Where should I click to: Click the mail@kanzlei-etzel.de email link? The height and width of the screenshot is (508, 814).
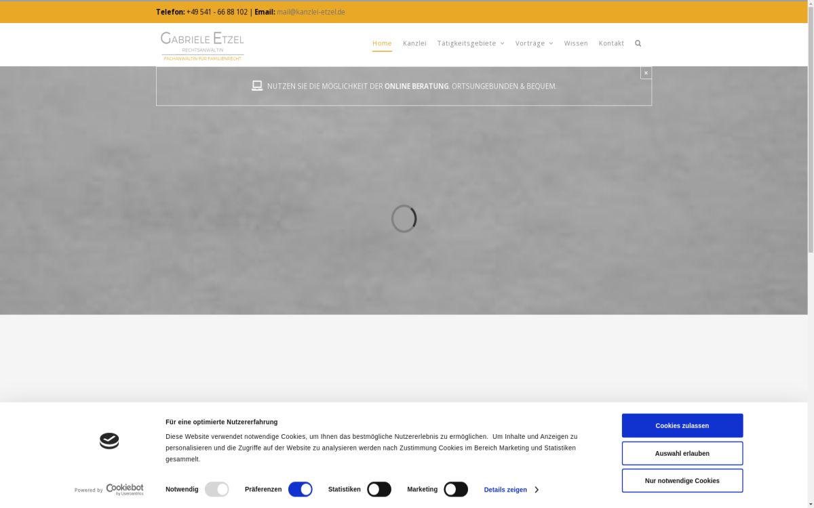(x=311, y=12)
